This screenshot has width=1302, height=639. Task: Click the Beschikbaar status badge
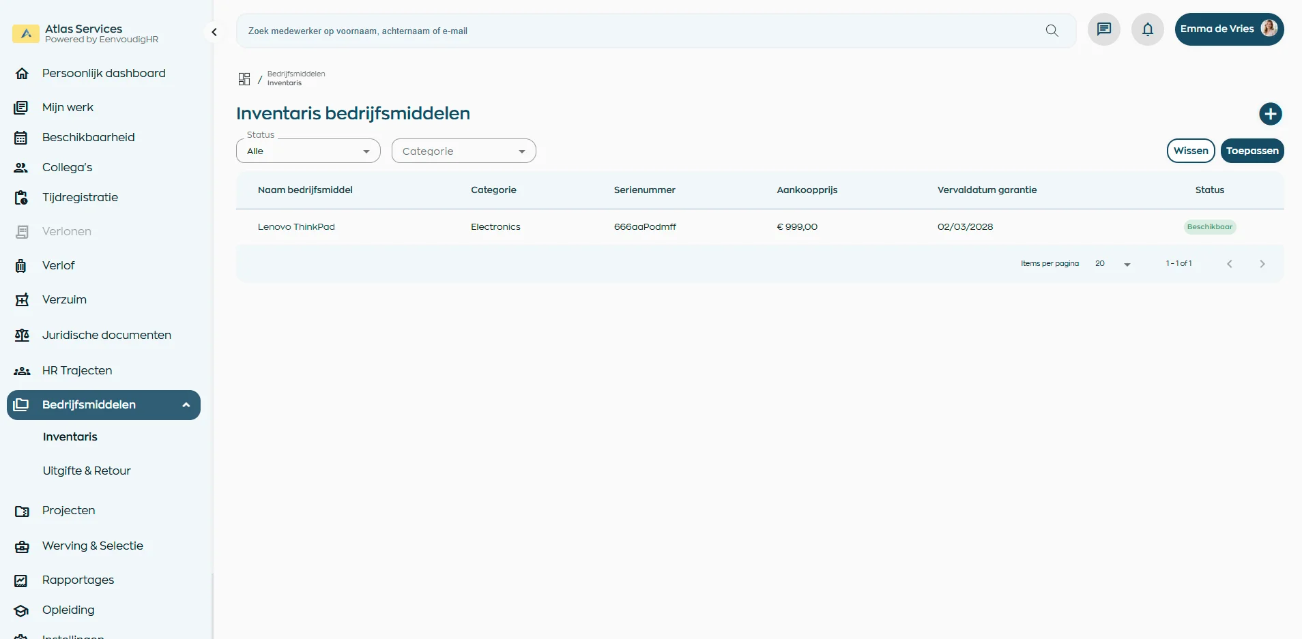1209,227
